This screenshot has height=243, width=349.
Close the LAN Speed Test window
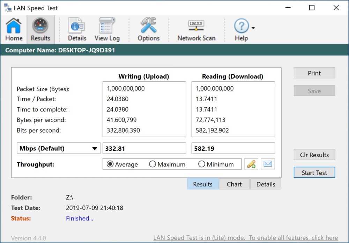pyautogui.click(x=336, y=8)
